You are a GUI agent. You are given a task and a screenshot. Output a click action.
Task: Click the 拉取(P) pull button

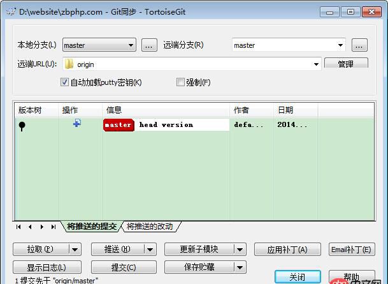41,250
